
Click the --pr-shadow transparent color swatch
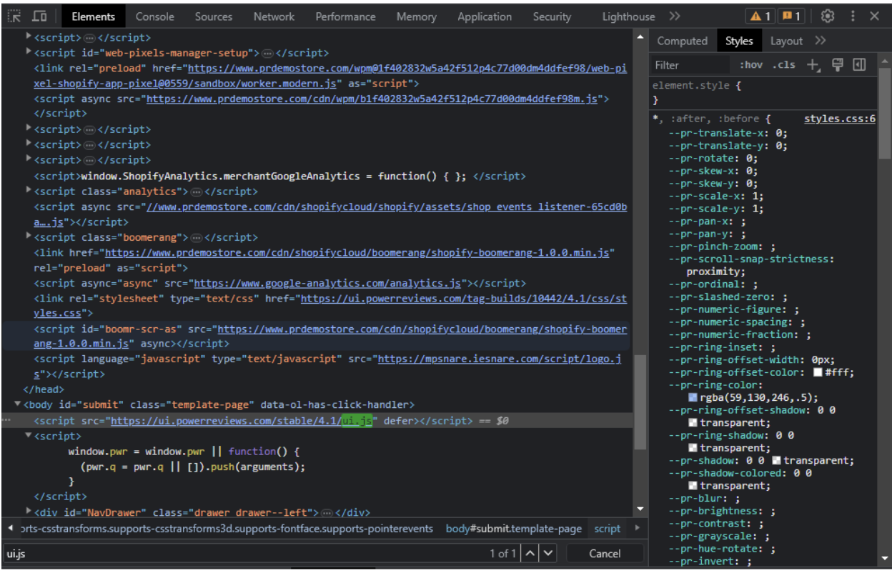tap(776, 460)
